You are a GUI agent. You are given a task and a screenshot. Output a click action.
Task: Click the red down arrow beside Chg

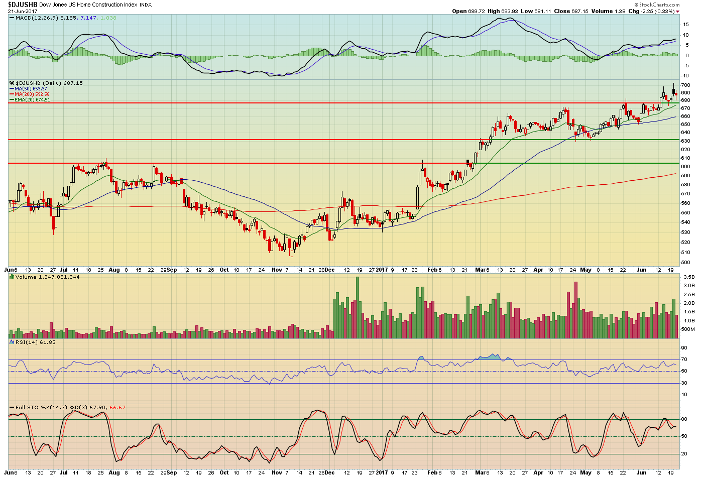tap(677, 12)
